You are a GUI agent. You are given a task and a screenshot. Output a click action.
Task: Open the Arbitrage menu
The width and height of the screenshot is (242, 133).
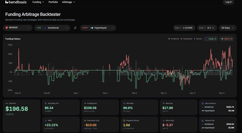(68, 2)
